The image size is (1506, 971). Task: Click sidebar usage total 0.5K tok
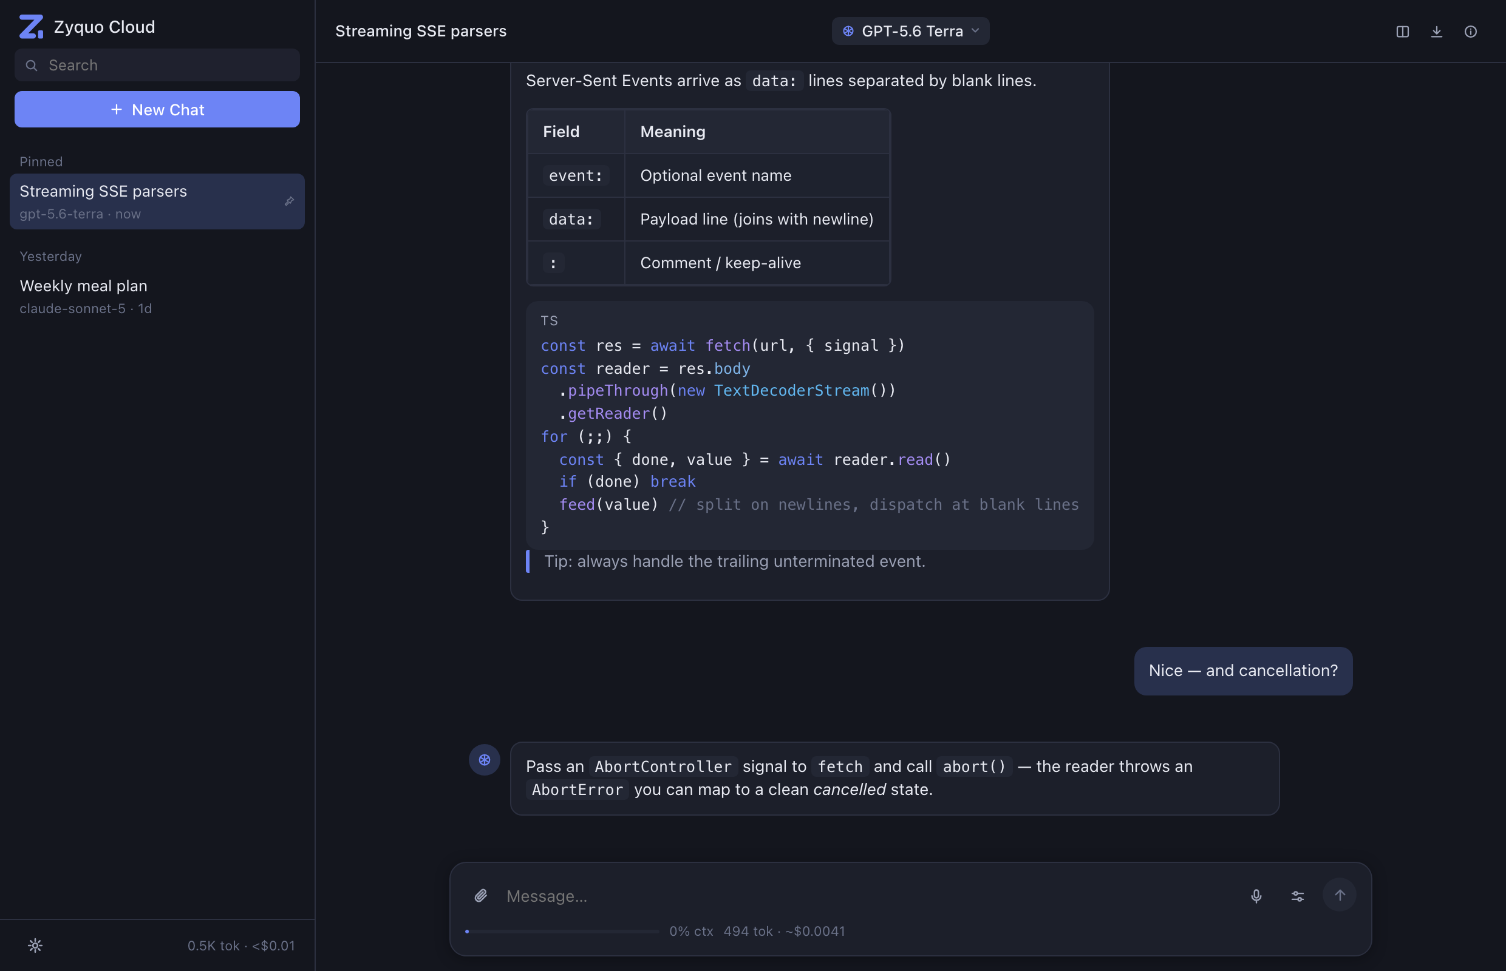click(241, 945)
